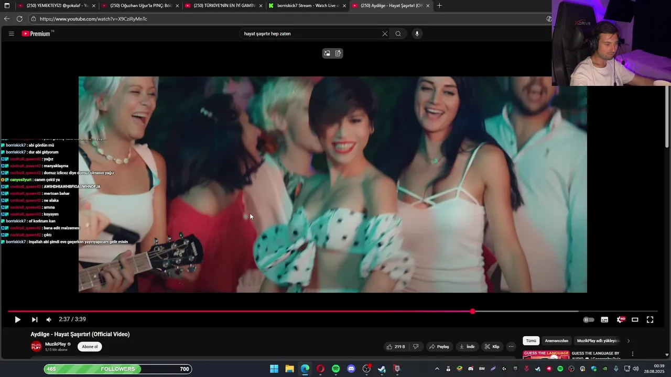The image size is (671, 377).
Task: Subscribe with the Abone ol button
Action: tap(90, 347)
